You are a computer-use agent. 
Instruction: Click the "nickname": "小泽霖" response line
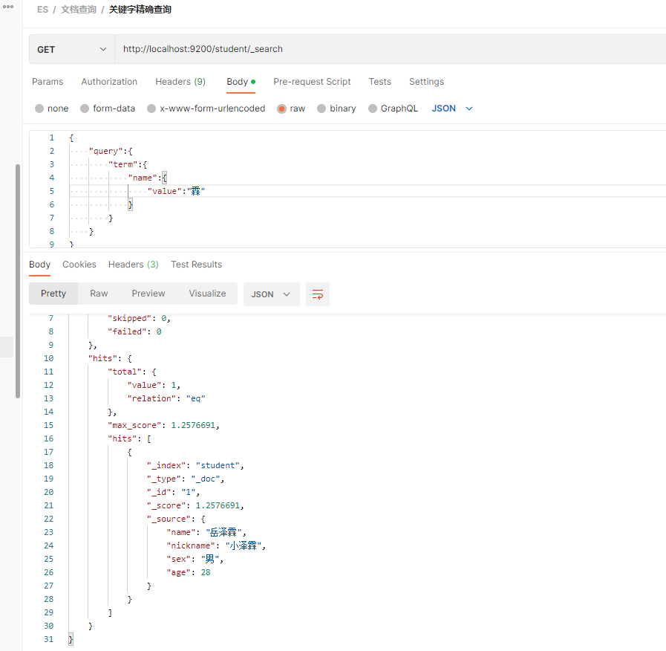[x=216, y=546]
